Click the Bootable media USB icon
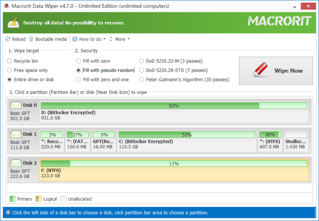Viewport: 319px width, 221px height. (31, 39)
